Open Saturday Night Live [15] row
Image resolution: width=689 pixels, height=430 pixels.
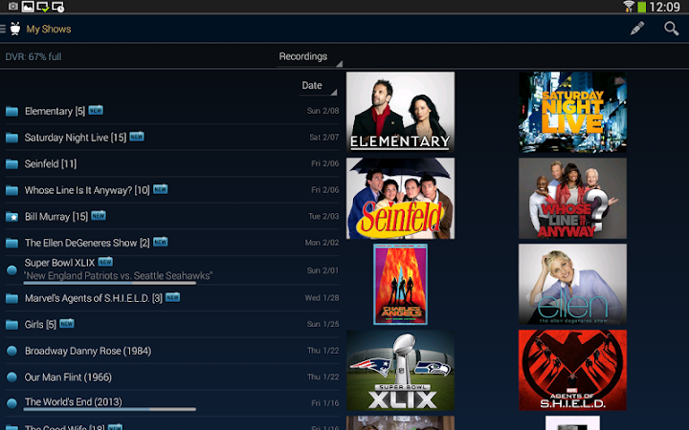click(172, 138)
